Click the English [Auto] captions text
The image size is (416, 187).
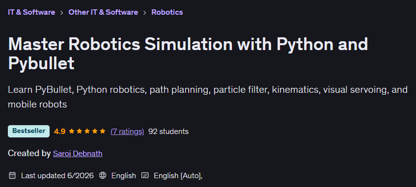pos(178,176)
